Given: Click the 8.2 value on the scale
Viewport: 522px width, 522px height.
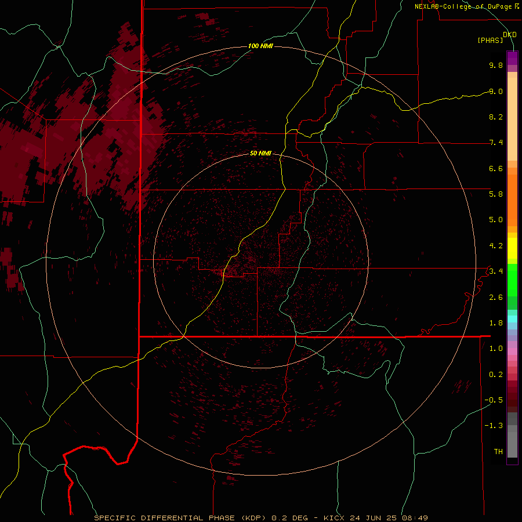Looking at the screenshot, I should [496, 117].
